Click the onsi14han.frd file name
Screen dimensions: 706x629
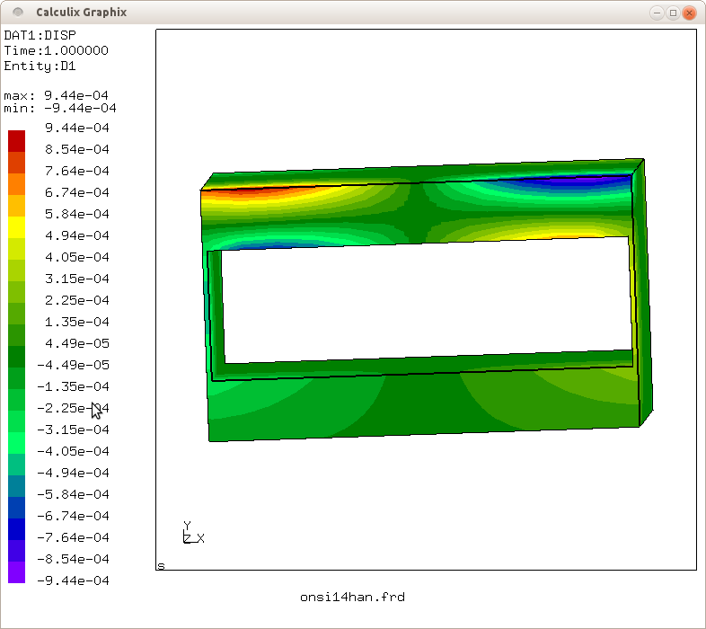coord(352,597)
